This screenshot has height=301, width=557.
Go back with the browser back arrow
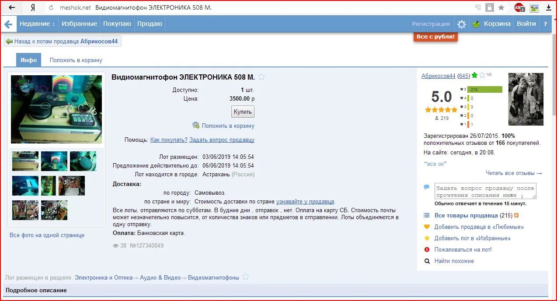(12, 7)
